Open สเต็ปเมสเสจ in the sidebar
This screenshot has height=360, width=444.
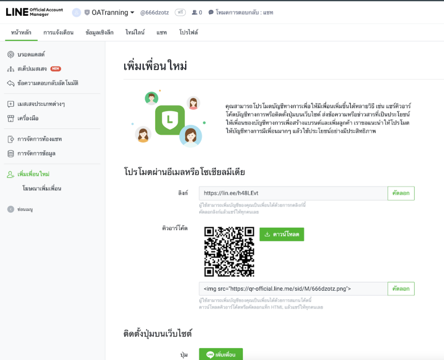tap(32, 69)
